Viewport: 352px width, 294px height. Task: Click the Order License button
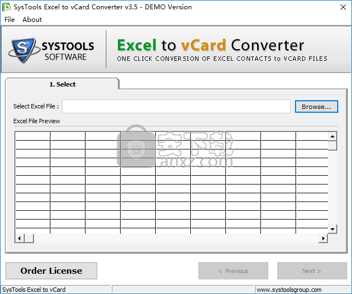(51, 270)
